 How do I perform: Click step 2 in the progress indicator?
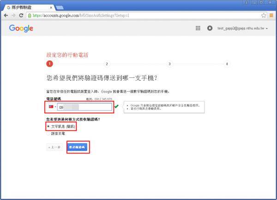click(107, 64)
